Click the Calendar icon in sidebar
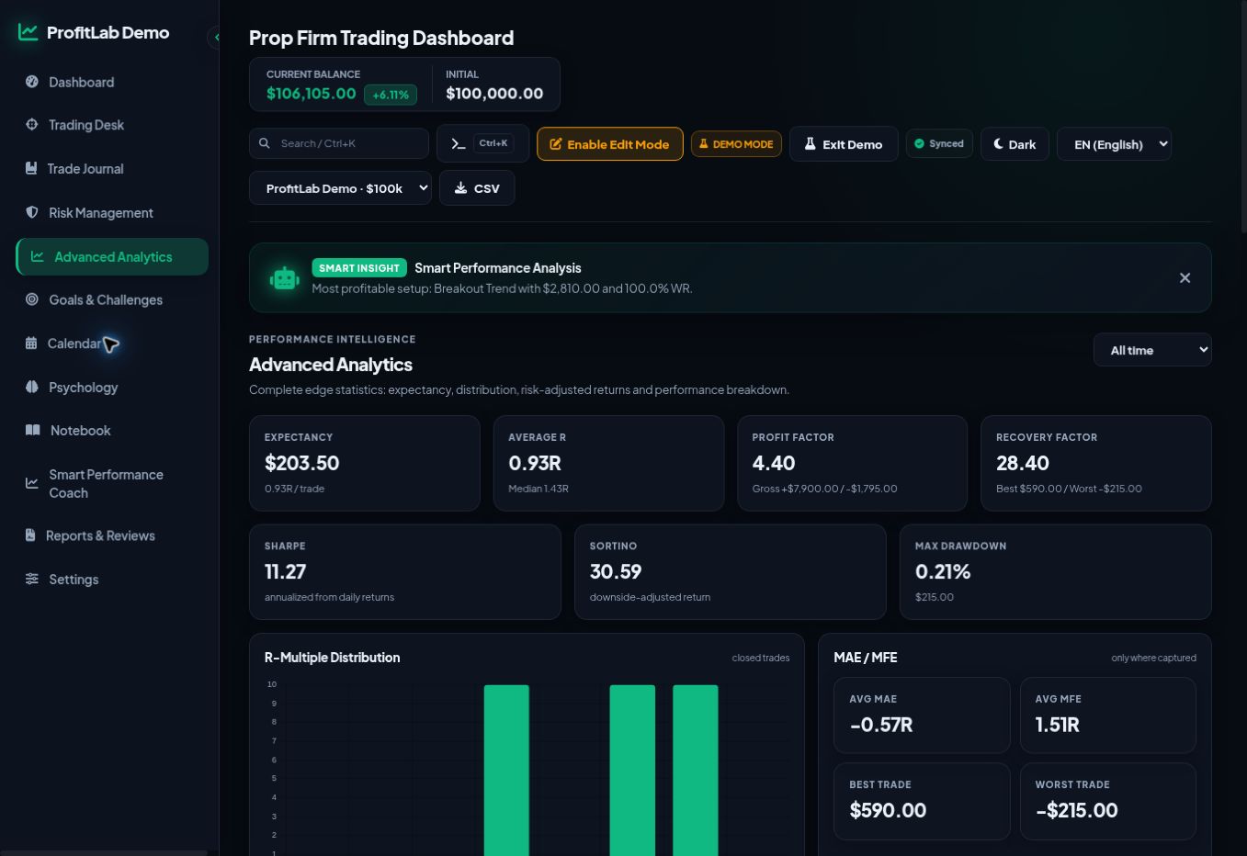This screenshot has height=856, width=1247. pyautogui.click(x=31, y=344)
